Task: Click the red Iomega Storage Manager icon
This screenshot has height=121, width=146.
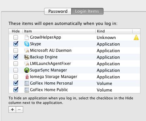Action: coord(27,77)
